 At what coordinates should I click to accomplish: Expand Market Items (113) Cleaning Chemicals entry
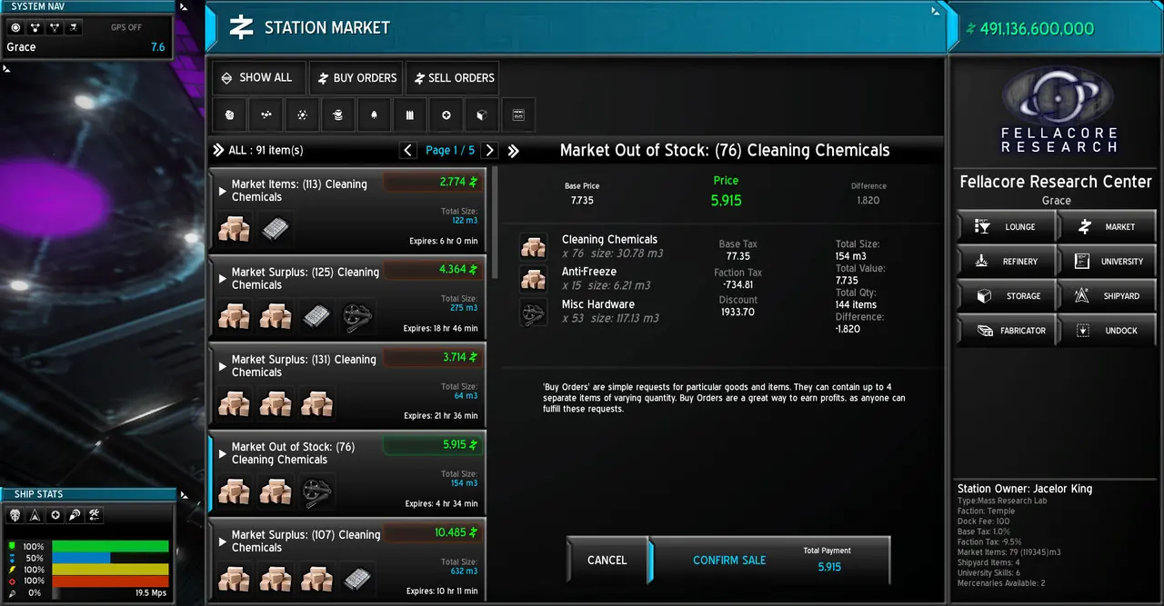coord(347,210)
